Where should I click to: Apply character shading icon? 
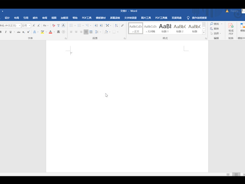click(58, 32)
